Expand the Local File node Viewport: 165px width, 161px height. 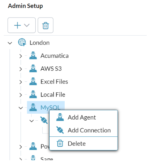point(21,95)
